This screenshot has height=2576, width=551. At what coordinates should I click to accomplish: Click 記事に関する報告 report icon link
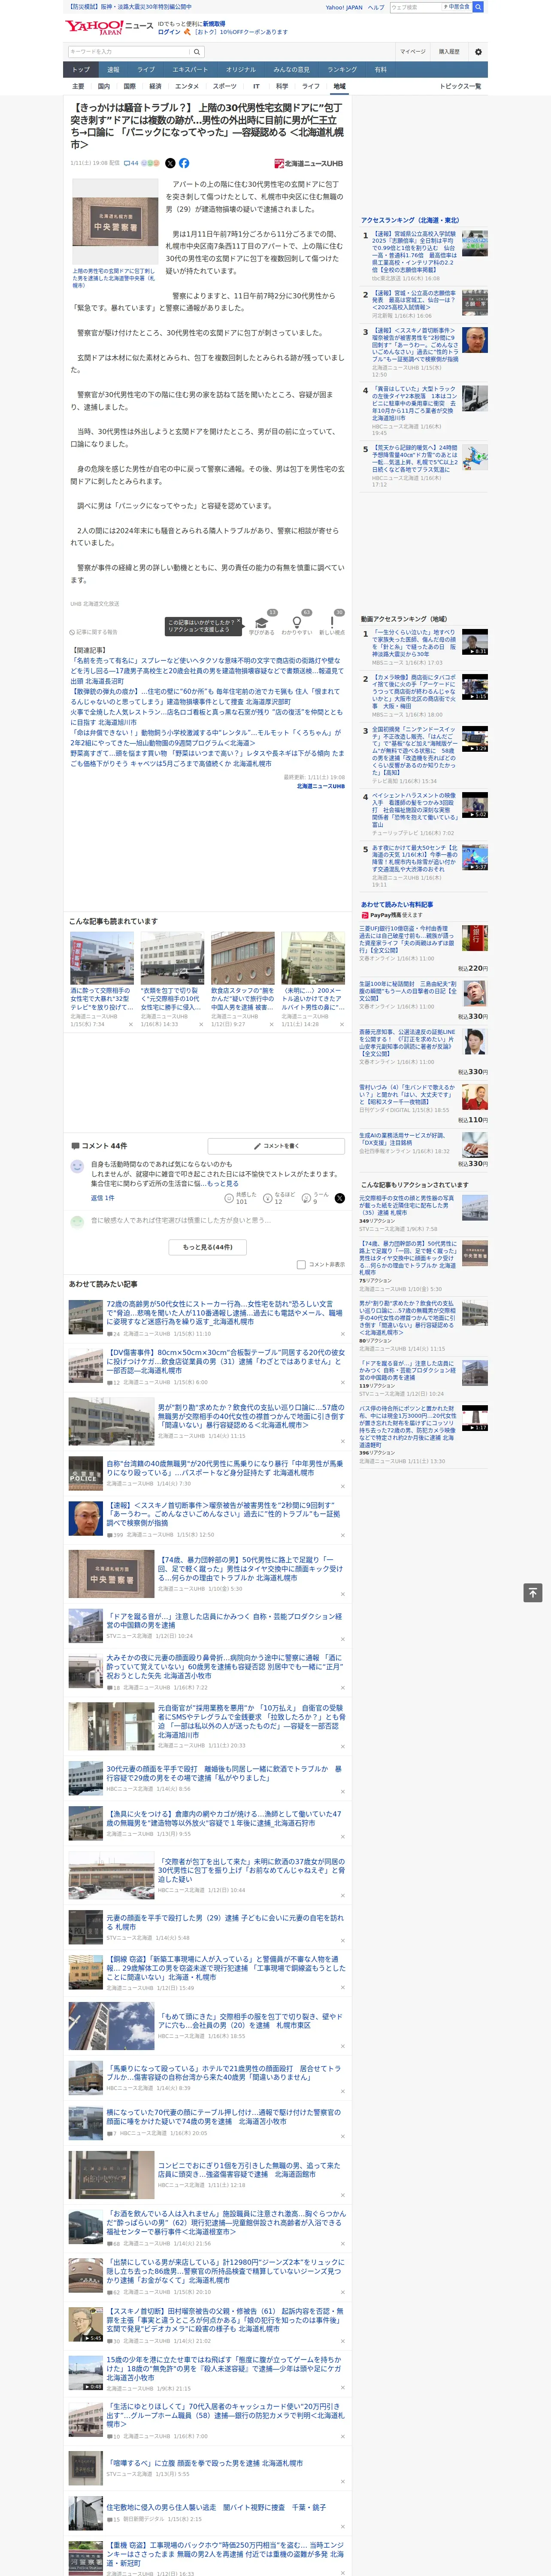(x=94, y=632)
